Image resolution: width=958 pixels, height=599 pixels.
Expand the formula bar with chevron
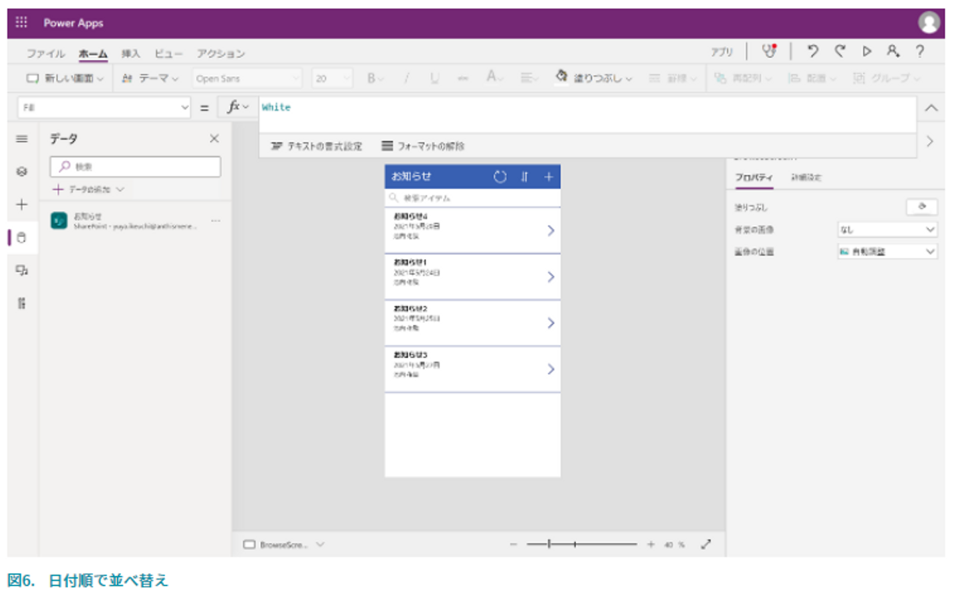(x=931, y=108)
